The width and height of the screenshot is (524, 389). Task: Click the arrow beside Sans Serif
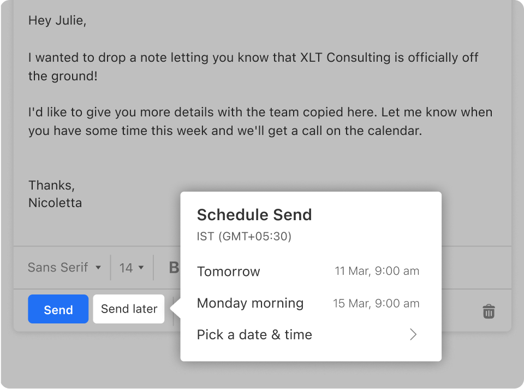click(99, 268)
